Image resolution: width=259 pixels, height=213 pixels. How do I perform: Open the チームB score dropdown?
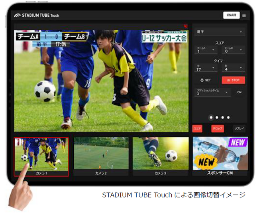pos(233,50)
